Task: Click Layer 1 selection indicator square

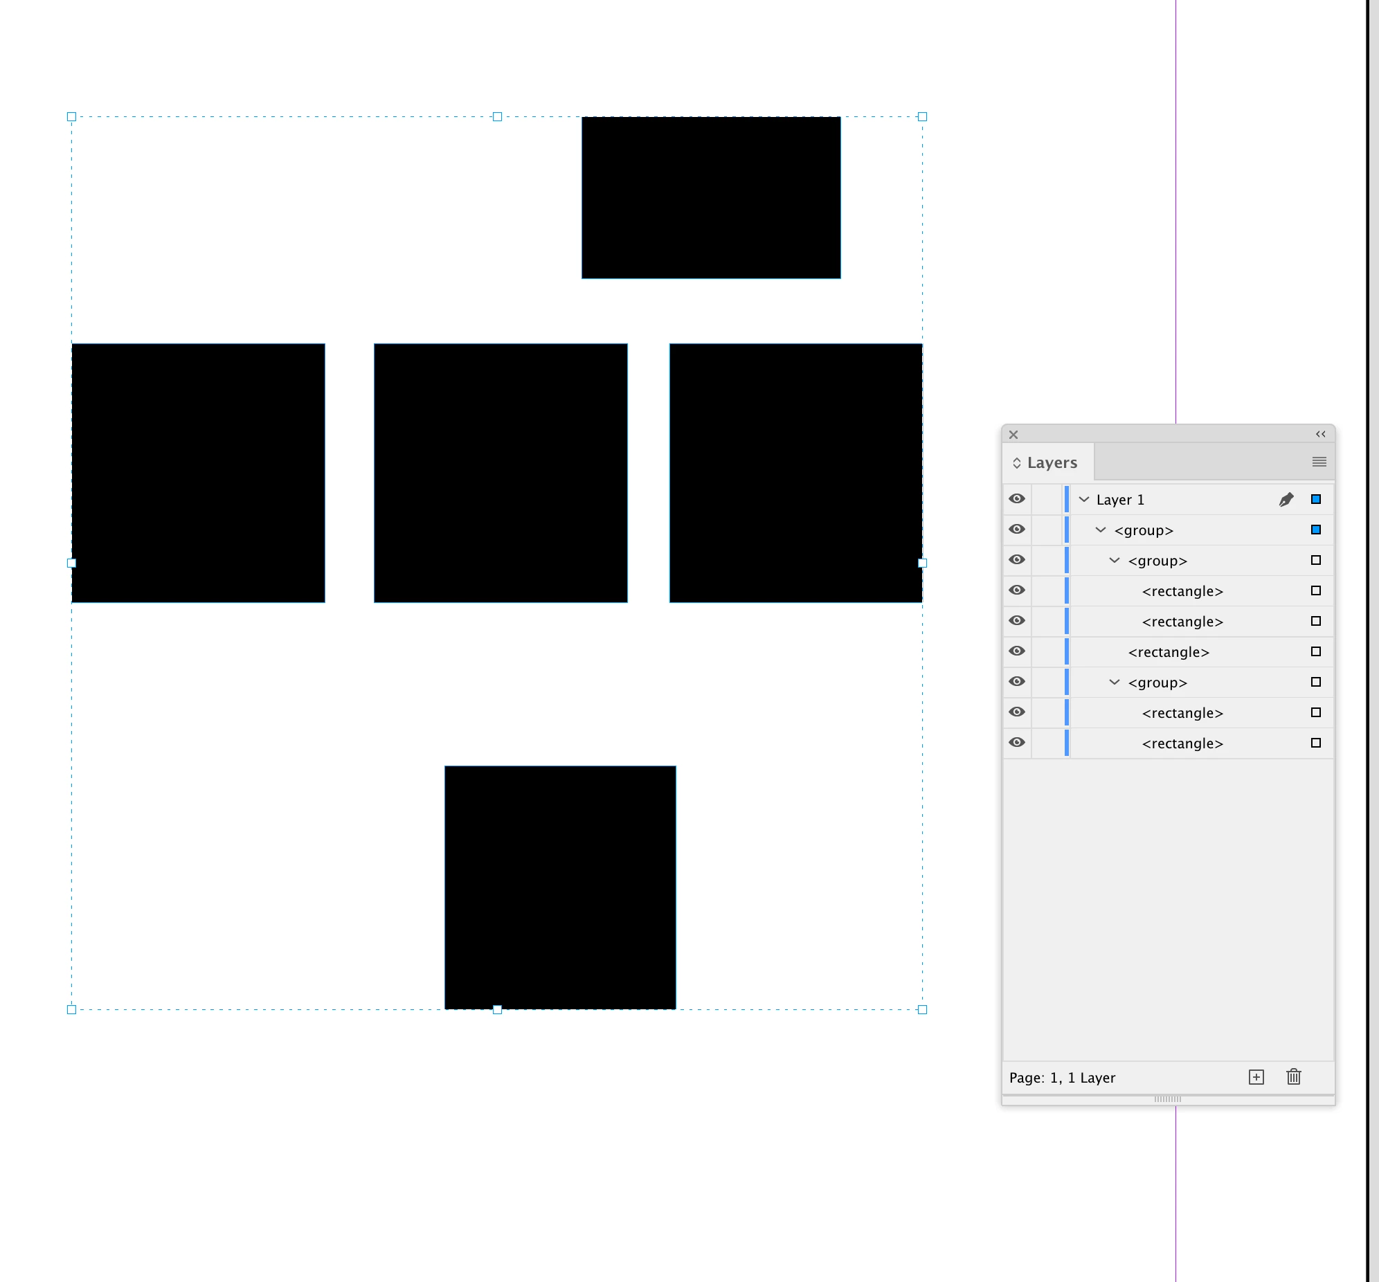Action: coord(1315,500)
